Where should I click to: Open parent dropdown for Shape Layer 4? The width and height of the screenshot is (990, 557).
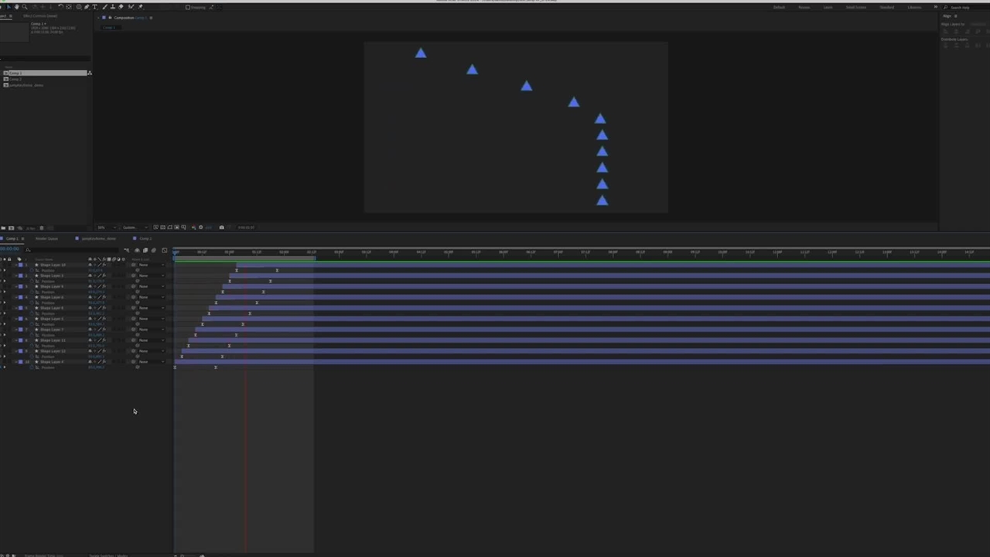pyautogui.click(x=152, y=362)
